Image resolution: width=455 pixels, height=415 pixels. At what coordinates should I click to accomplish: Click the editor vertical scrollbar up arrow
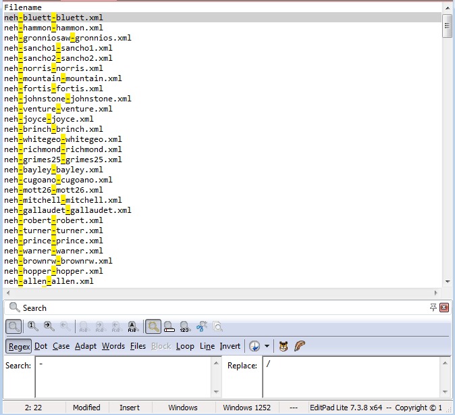tap(448, 8)
